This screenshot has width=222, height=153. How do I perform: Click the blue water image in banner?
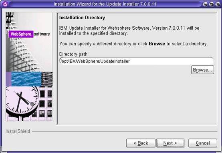(x=26, y=79)
